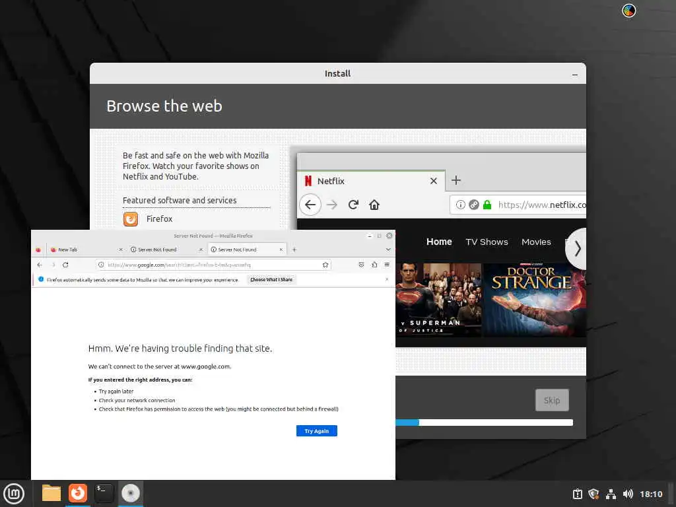Show site information icon in address bar
Viewport: 676px width, 507px height.
101,265
